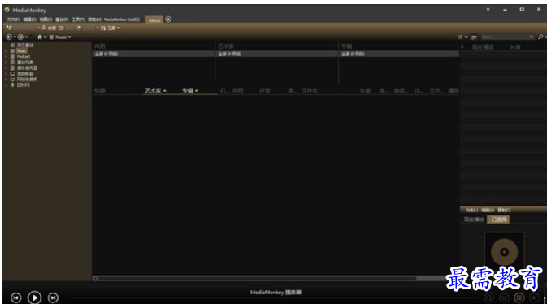547x304 pixels.
Task: Select 全部 row in 艺术家 (Artist) column
Action: (x=277, y=54)
